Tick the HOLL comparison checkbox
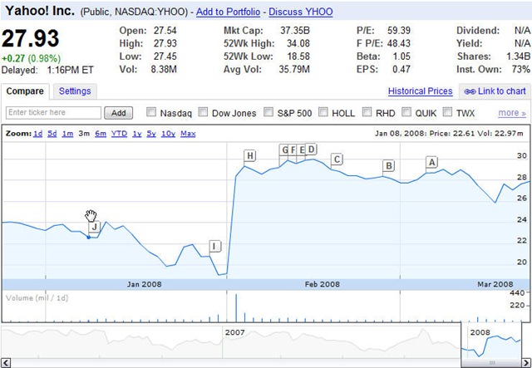The image size is (532, 368). [x=323, y=112]
